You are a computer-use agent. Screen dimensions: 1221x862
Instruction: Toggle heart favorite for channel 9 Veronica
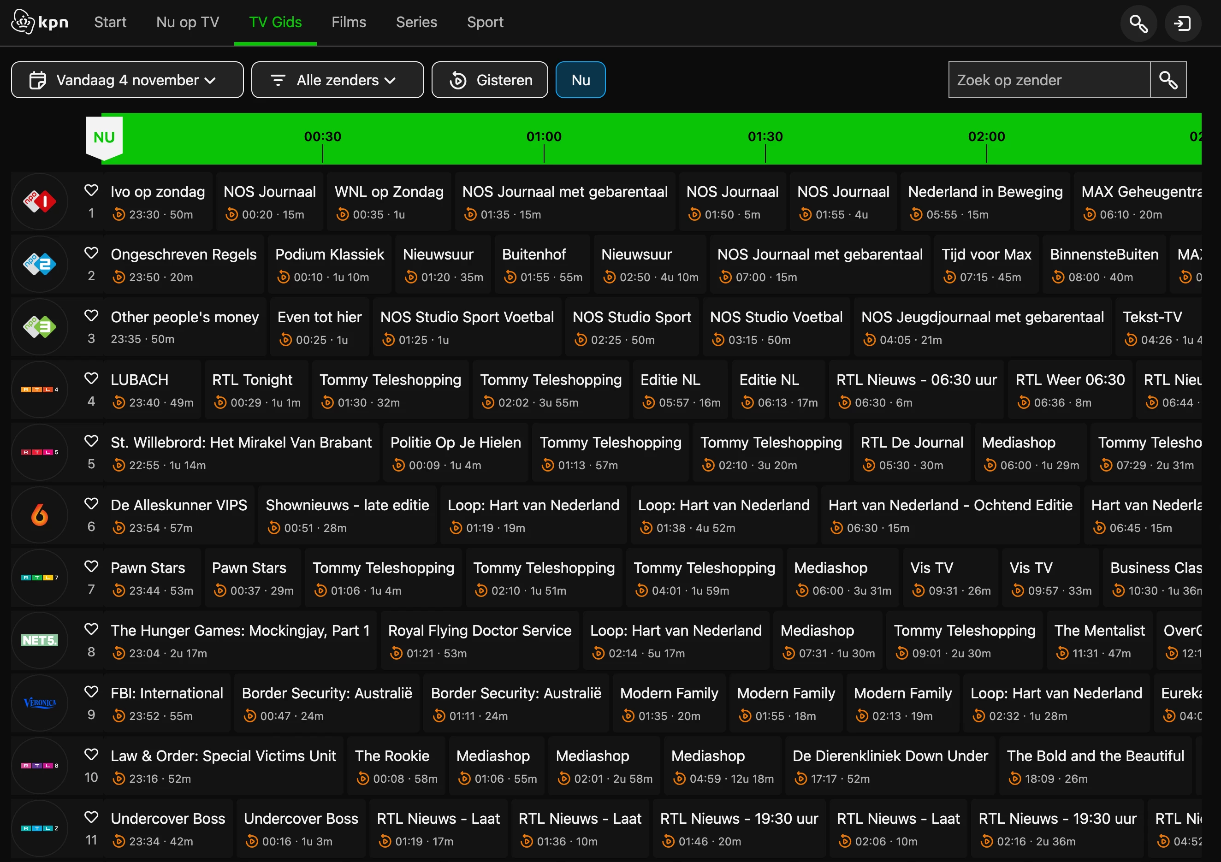(91, 692)
